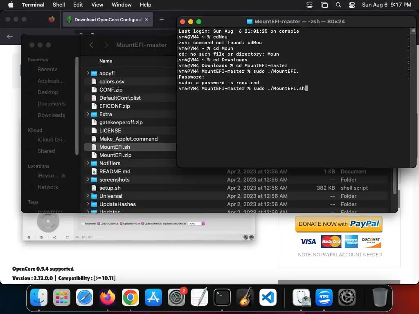The height and width of the screenshot is (314, 419).
Task: Open a new browser tab
Action: pos(162,20)
